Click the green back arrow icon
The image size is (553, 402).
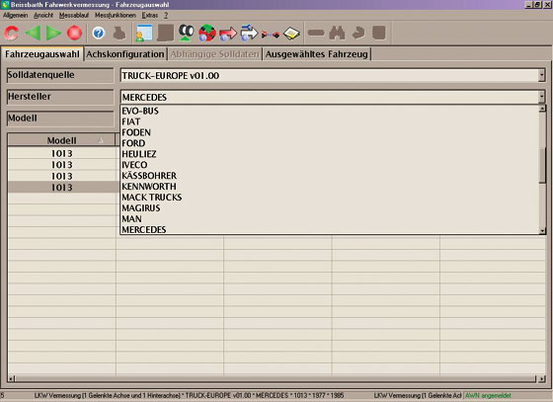tap(33, 34)
